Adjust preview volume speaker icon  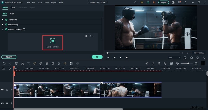point(198,58)
